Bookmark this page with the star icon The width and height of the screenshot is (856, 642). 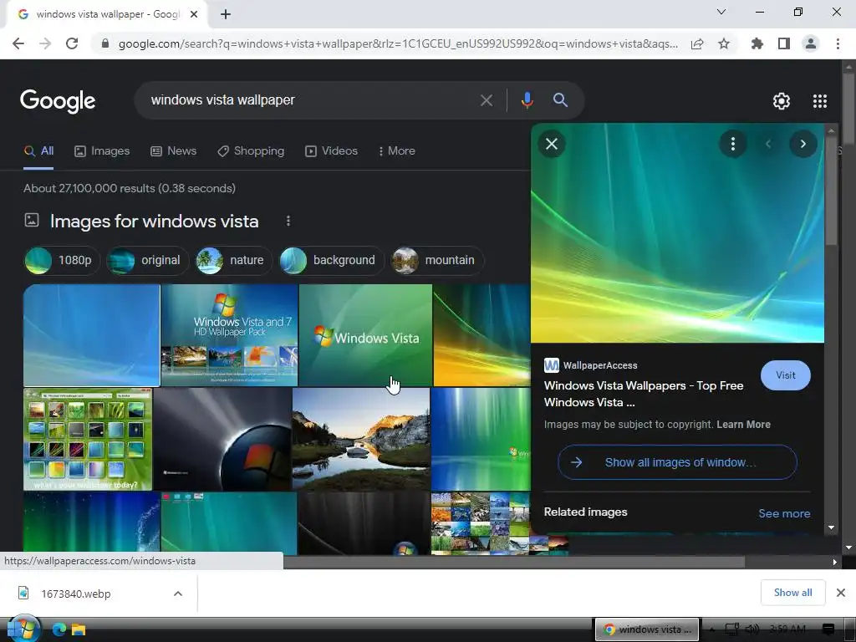[724, 43]
